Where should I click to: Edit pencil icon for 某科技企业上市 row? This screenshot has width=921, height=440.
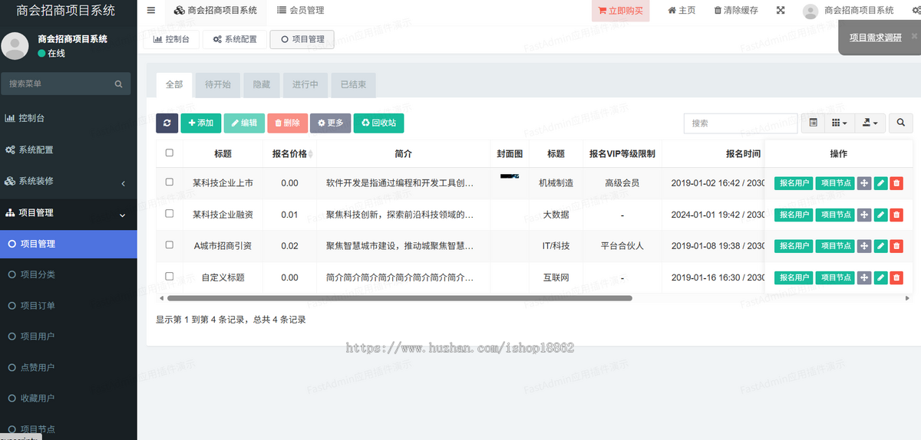coord(880,183)
